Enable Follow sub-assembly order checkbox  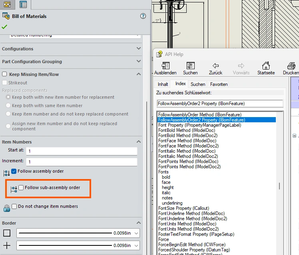[x=21, y=188]
